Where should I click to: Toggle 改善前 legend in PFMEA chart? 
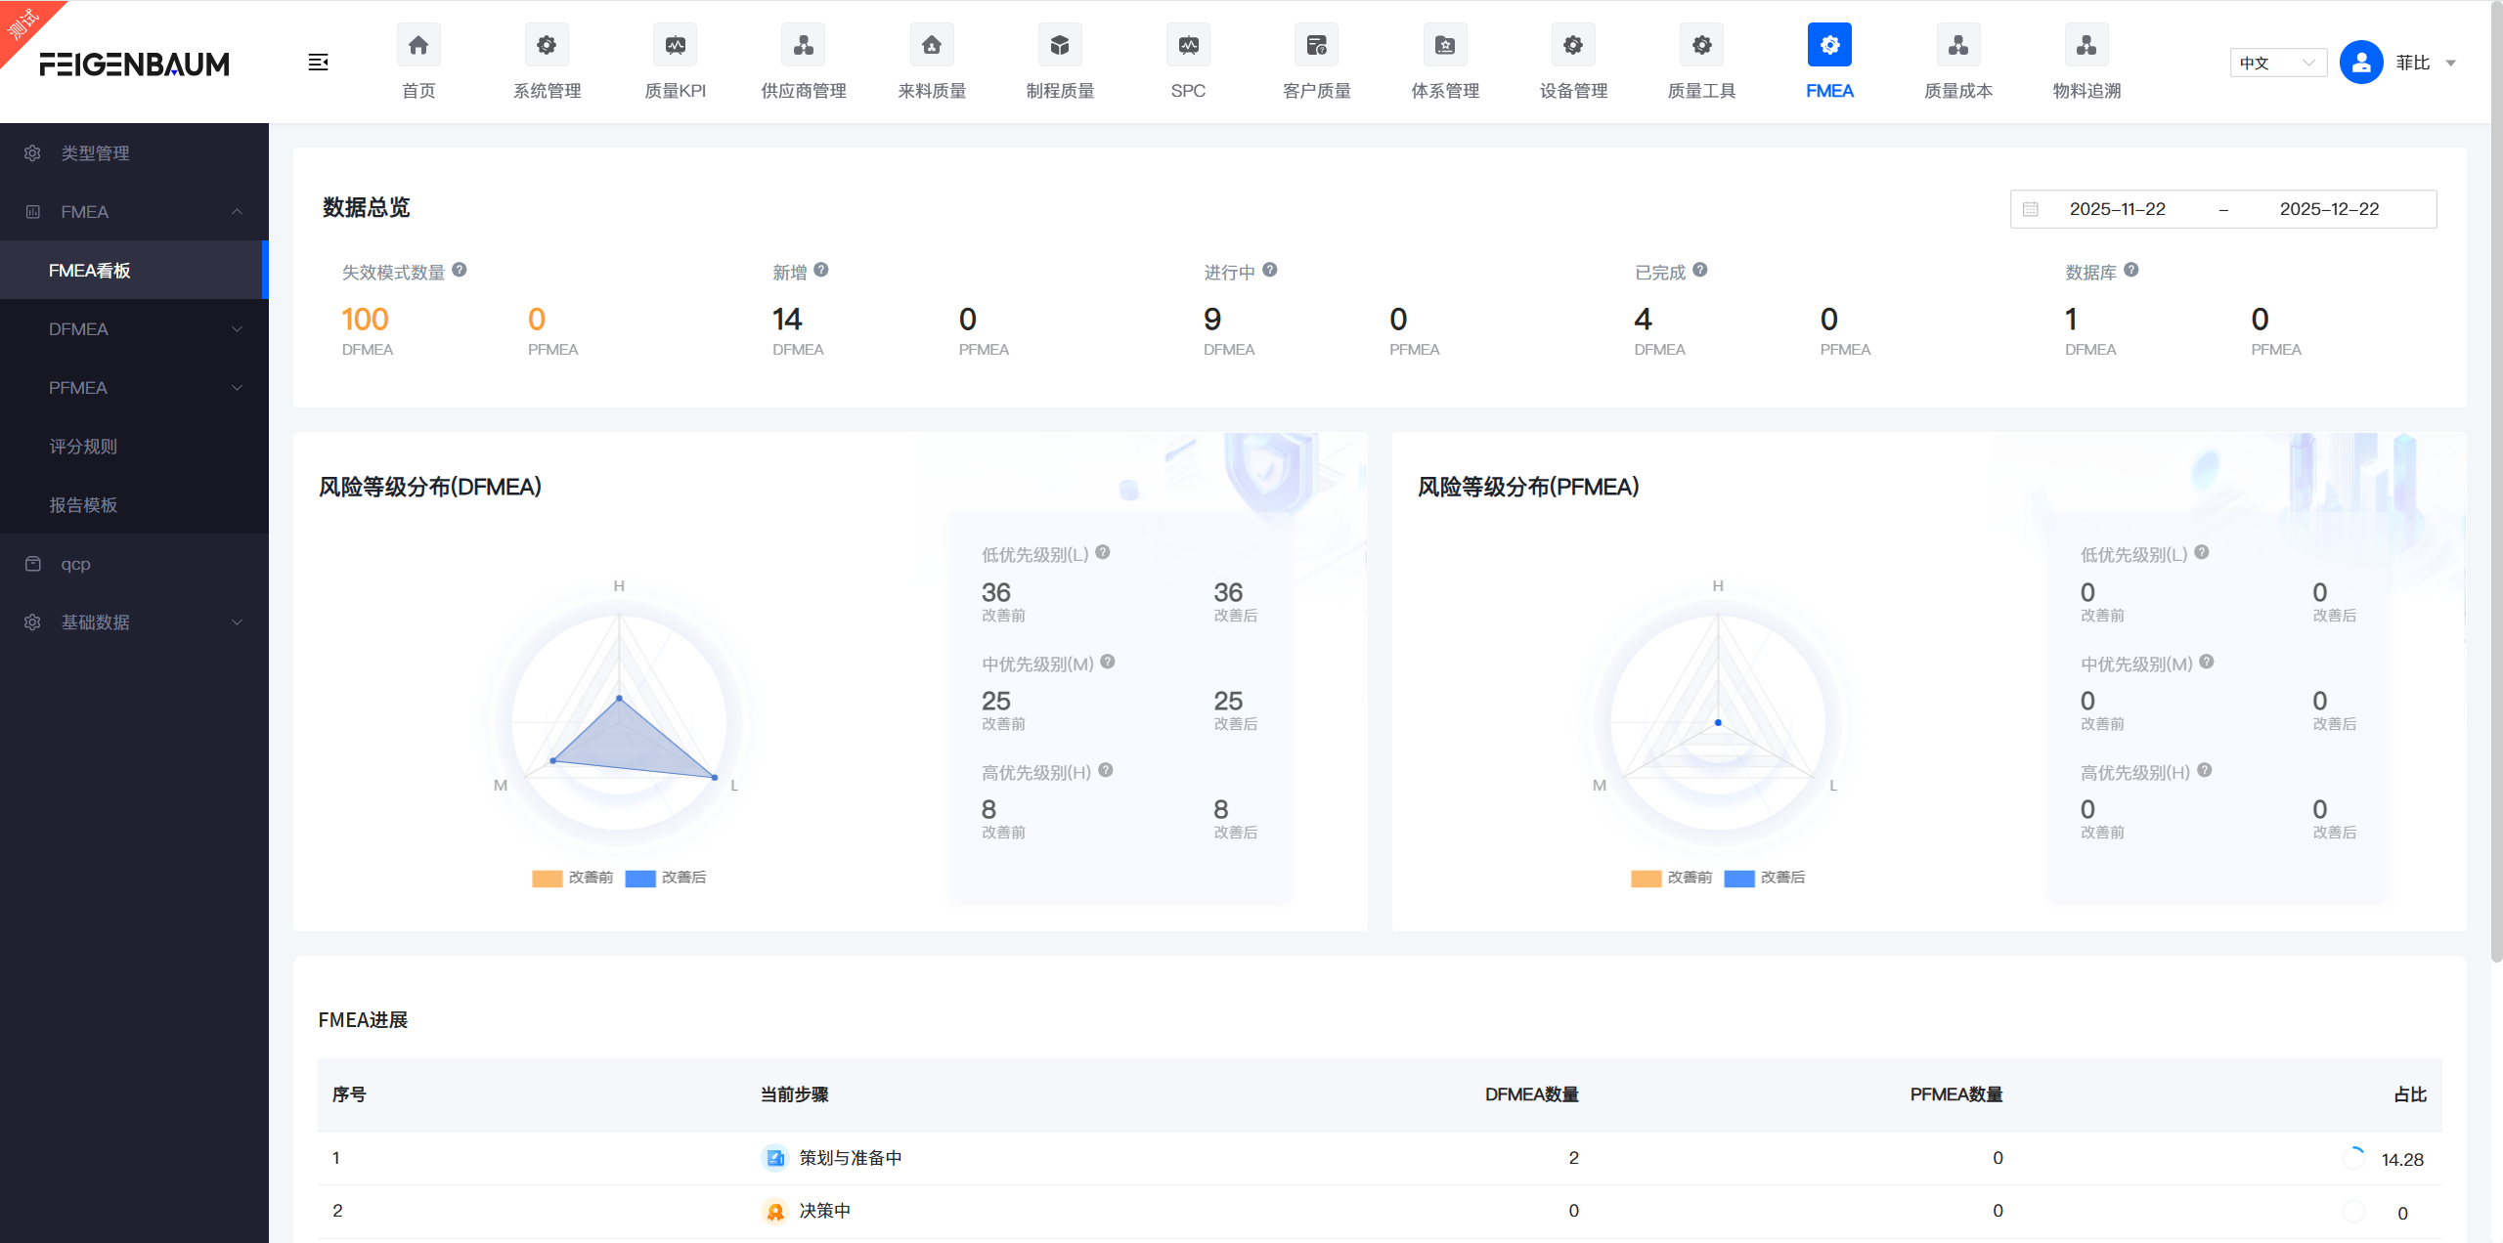coord(1671,878)
